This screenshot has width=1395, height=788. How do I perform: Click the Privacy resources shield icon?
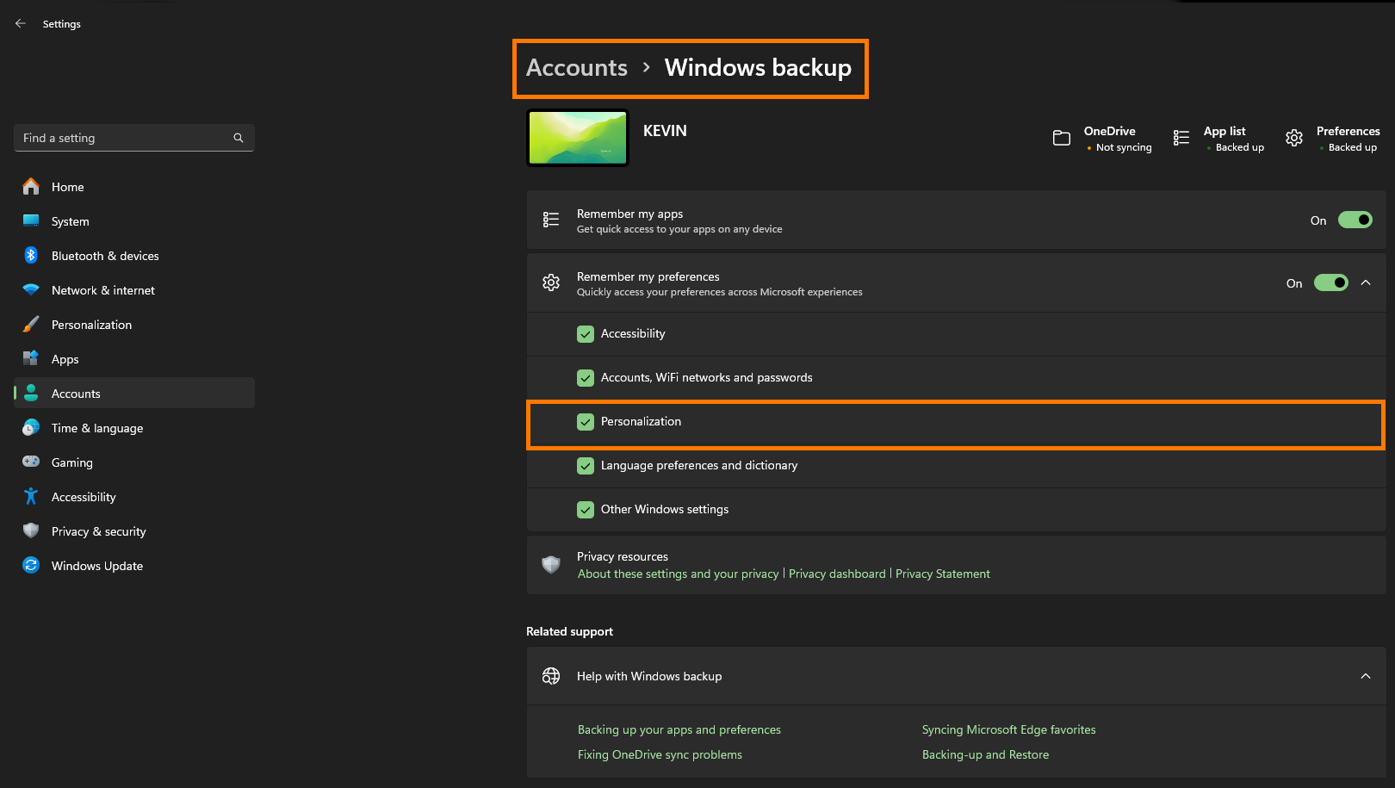coord(551,565)
